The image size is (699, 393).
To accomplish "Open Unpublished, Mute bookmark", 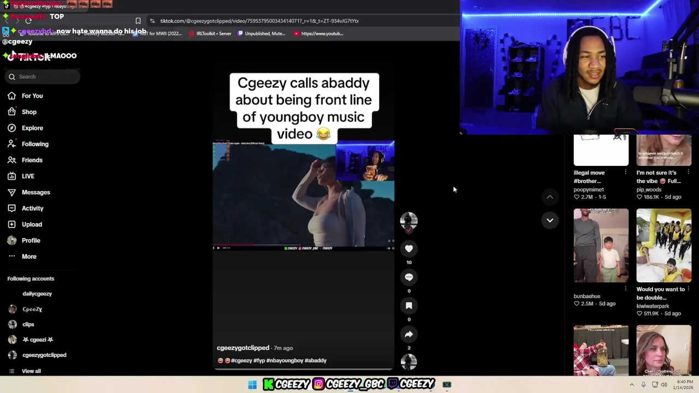I will (x=261, y=34).
